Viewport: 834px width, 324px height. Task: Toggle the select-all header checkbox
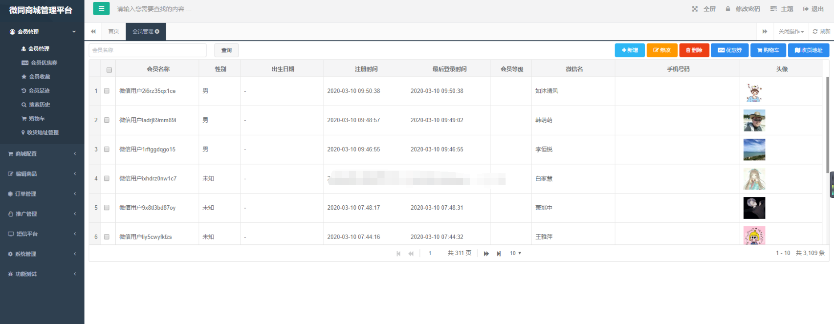pos(109,70)
